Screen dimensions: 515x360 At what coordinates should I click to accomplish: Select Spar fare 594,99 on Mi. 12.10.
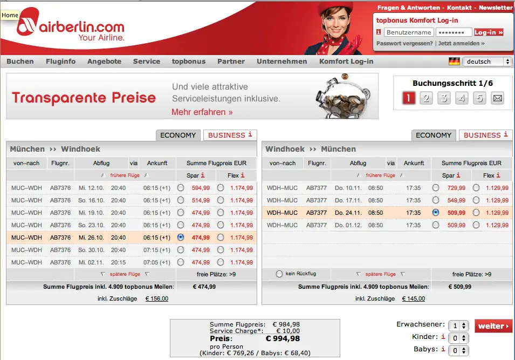181,188
